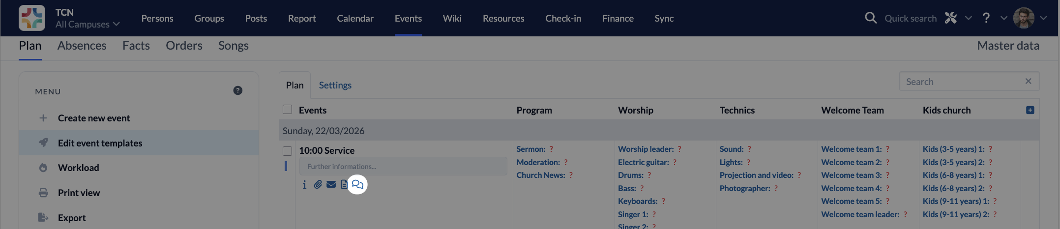Viewport: 1060px width, 229px height.
Task: Open the tools wrench icon in header
Action: [x=951, y=18]
